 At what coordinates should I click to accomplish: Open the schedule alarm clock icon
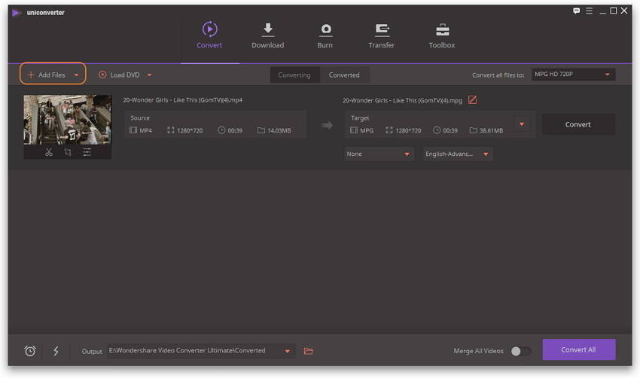coord(30,351)
